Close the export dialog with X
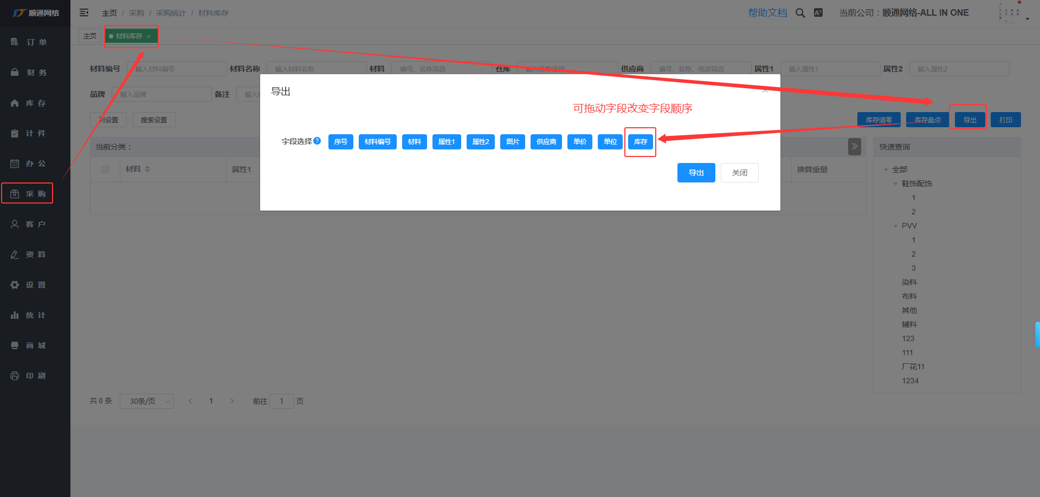Screen dimensions: 1040x497 click(x=765, y=90)
